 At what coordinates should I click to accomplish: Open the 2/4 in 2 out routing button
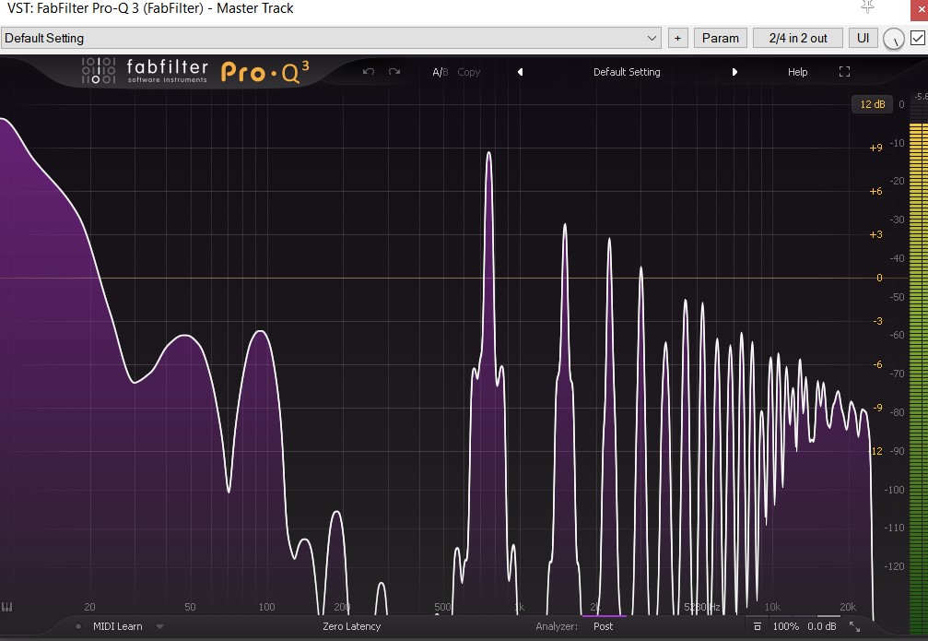(x=798, y=38)
